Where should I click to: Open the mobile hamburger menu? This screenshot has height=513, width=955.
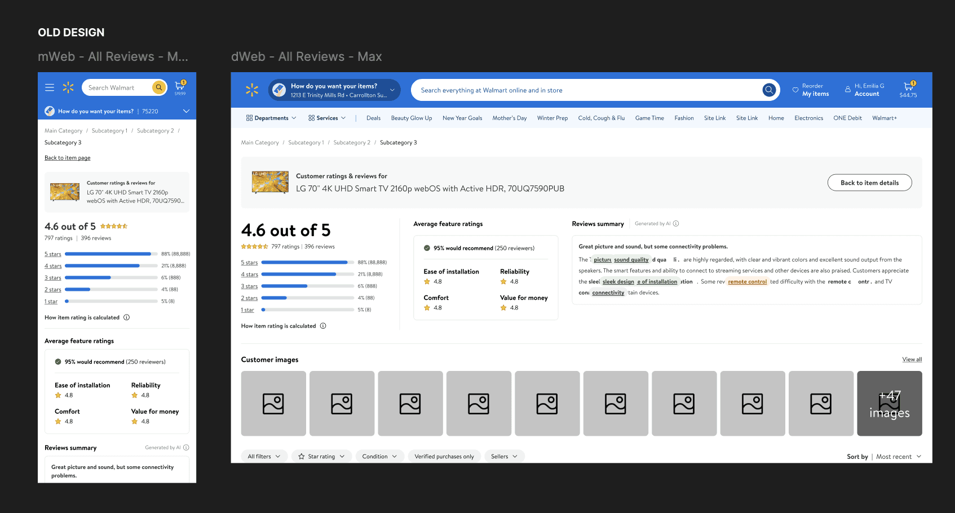point(50,87)
